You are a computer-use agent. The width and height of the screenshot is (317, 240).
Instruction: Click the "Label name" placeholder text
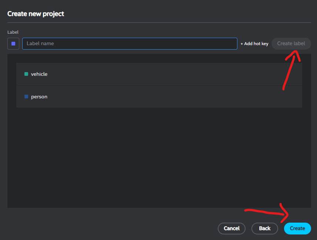tap(40, 44)
